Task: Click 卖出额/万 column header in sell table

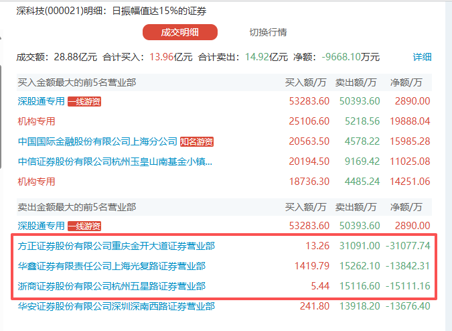Action: point(356,207)
